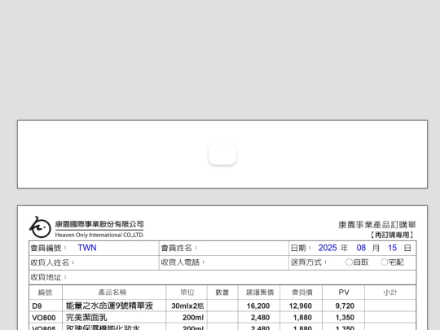Click product code D9

point(37,306)
